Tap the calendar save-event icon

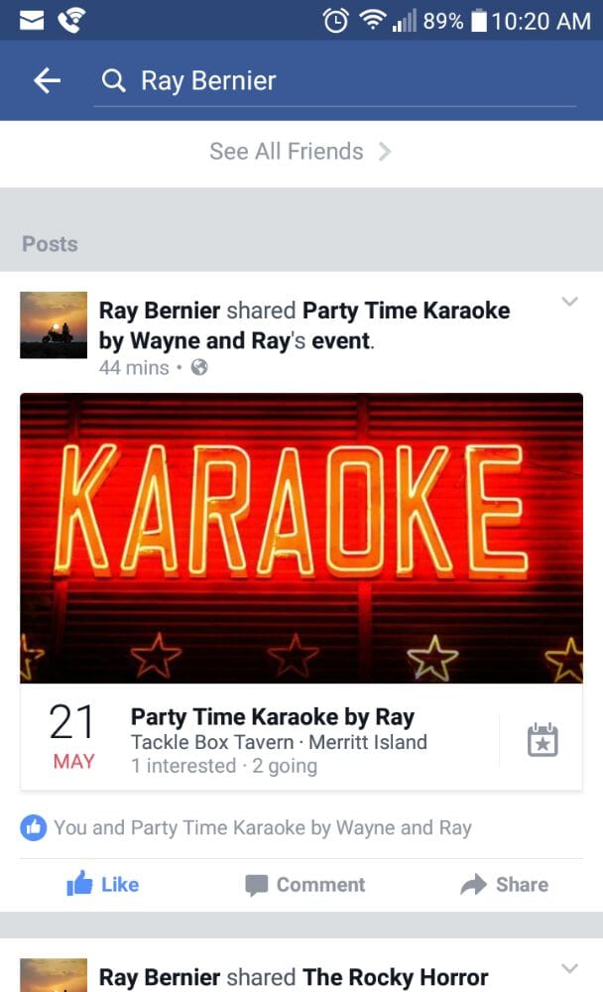click(x=542, y=739)
